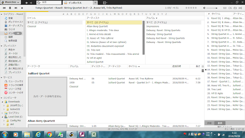Select track Assez Vif; Tres Rythme
Image resolution: width=245 pixels, height=138 pixels.
coord(141,79)
